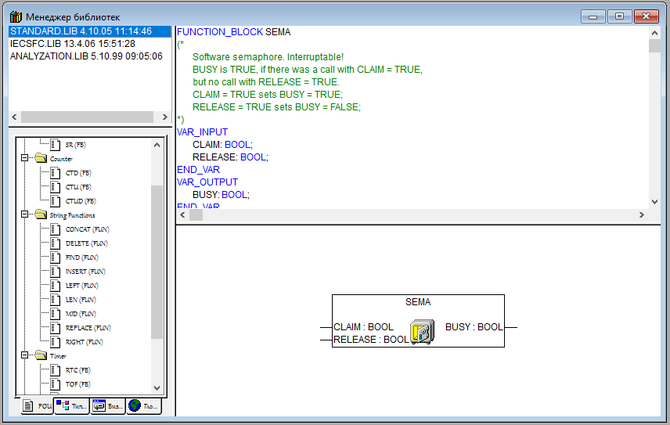
Task: Click the SEMA block safe icon
Action: tap(421, 332)
